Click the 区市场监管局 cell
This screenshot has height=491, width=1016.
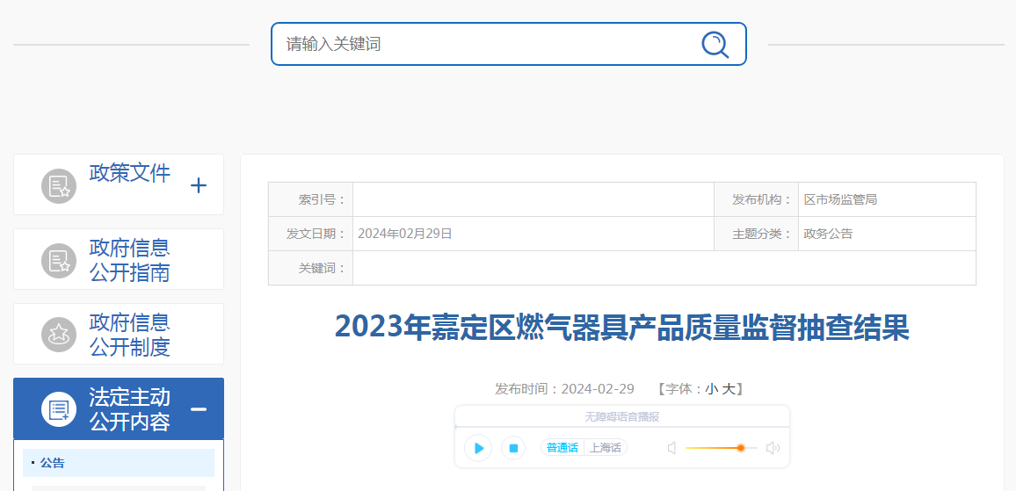[x=887, y=199]
